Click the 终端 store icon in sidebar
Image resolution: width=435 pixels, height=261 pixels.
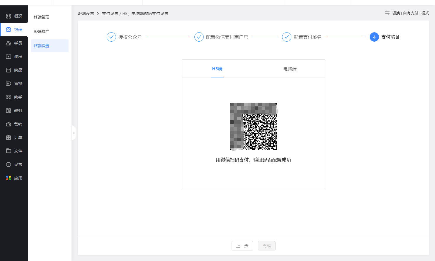tap(9, 30)
